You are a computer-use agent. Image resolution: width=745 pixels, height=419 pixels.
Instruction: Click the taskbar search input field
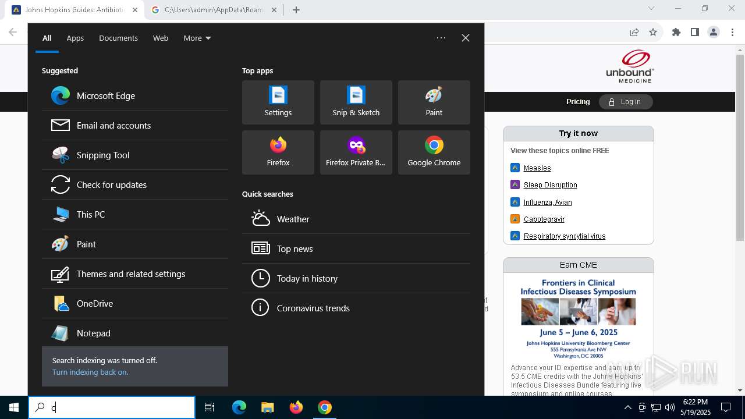click(x=112, y=407)
